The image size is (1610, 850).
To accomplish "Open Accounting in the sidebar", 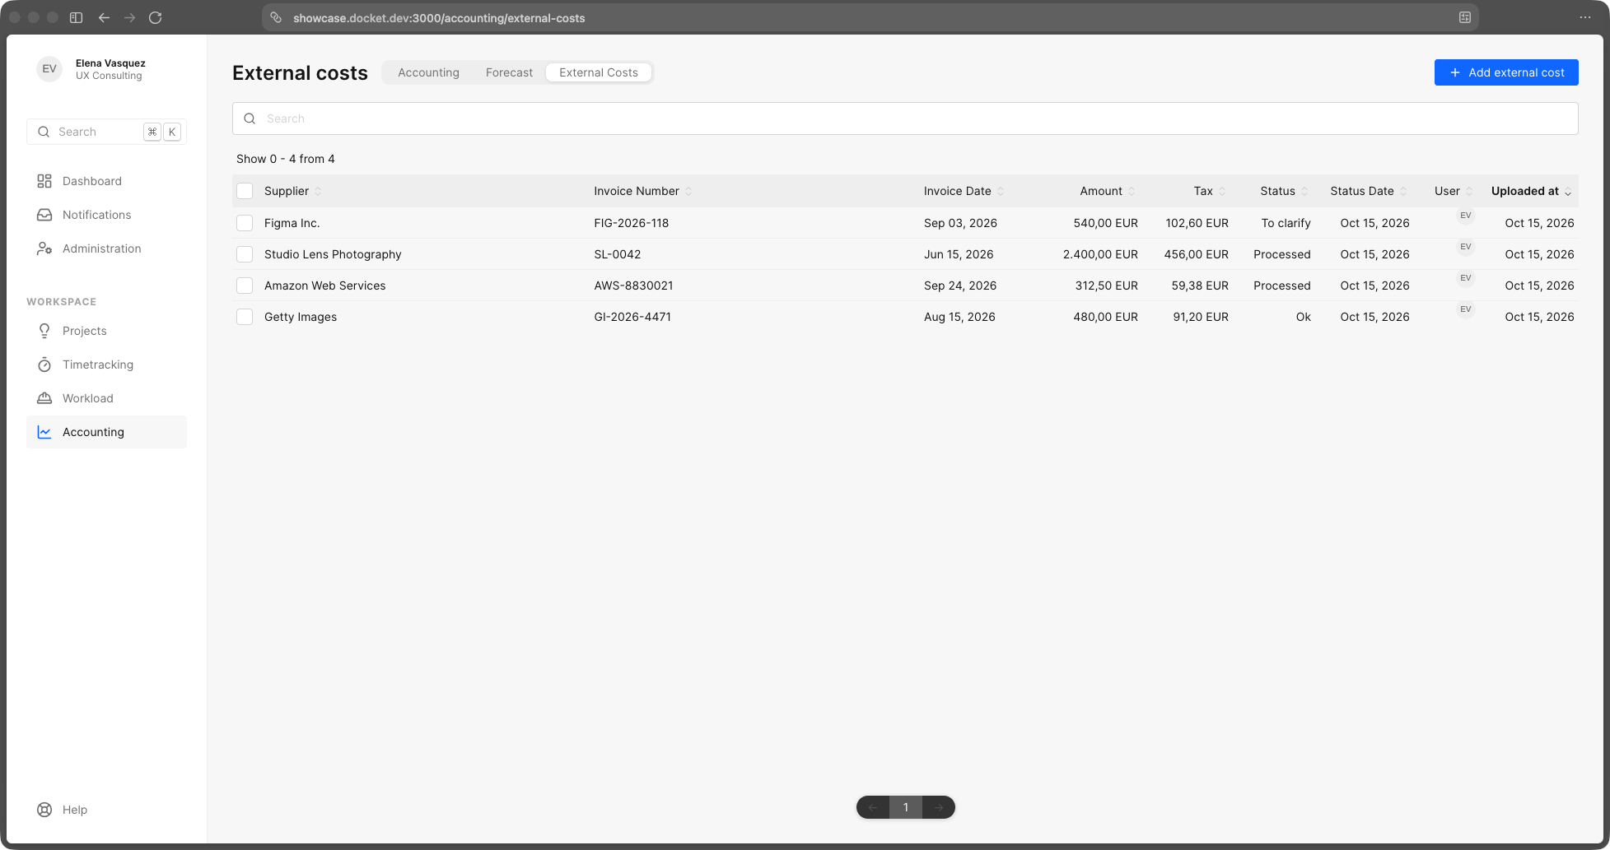I will pos(106,432).
